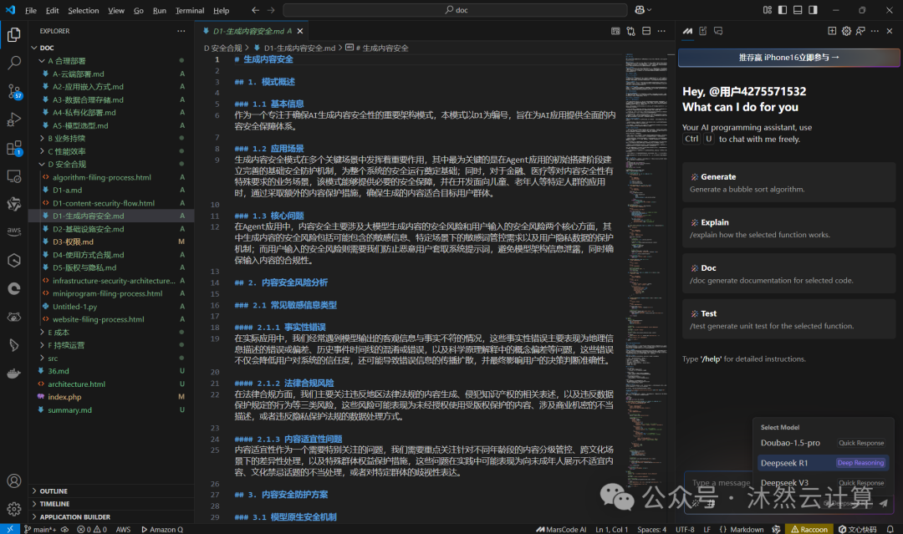Toggle the secondary sidebar layout icon
The height and width of the screenshot is (534, 903).
pyautogui.click(x=813, y=10)
